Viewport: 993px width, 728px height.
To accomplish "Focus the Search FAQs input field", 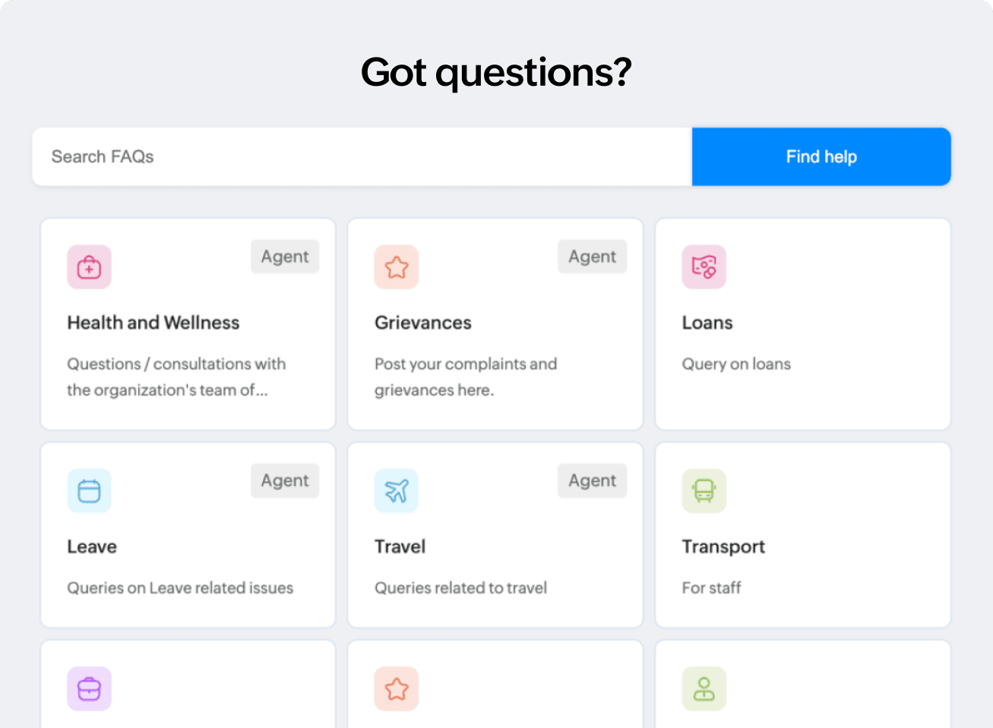I will pyautogui.click(x=362, y=157).
